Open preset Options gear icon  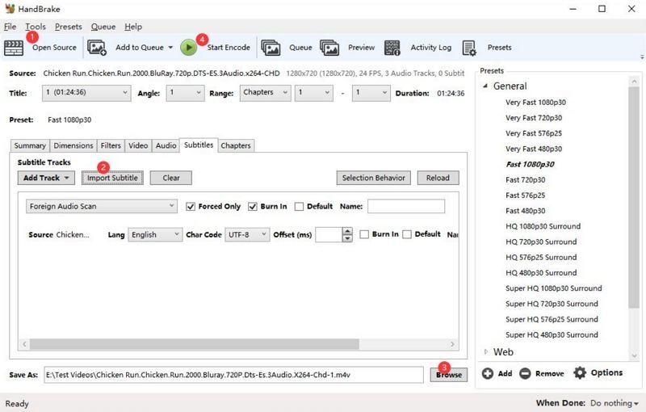pyautogui.click(x=580, y=373)
